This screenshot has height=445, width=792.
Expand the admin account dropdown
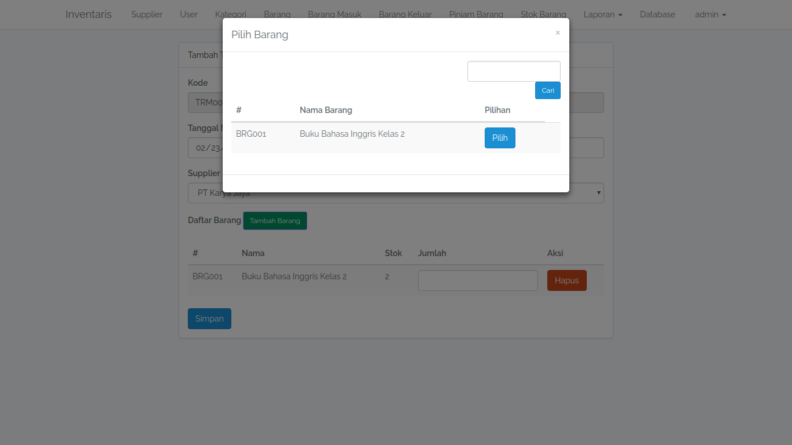[x=711, y=14]
